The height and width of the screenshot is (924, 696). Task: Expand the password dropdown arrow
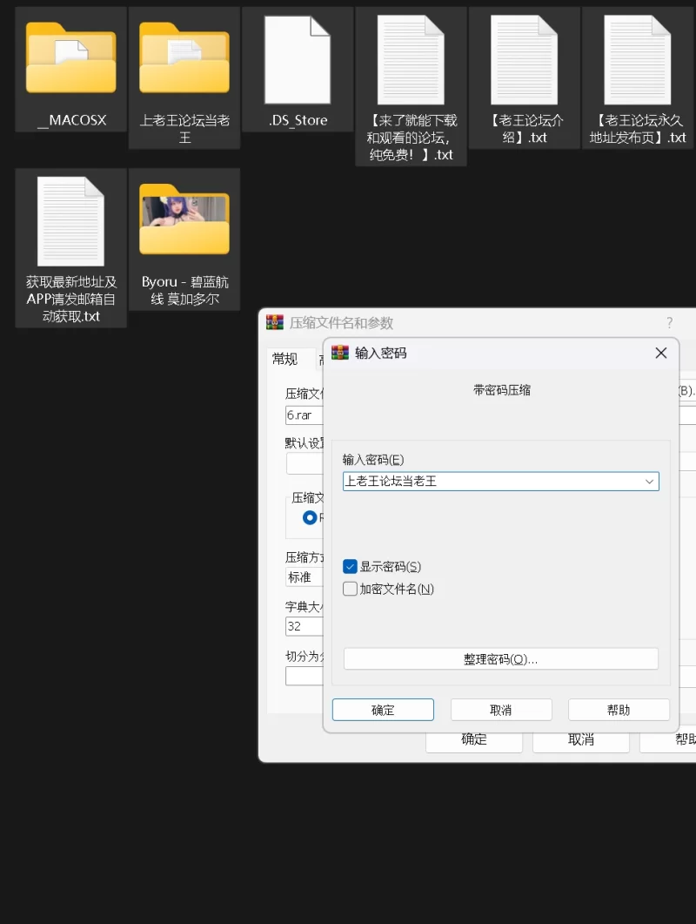[649, 482]
